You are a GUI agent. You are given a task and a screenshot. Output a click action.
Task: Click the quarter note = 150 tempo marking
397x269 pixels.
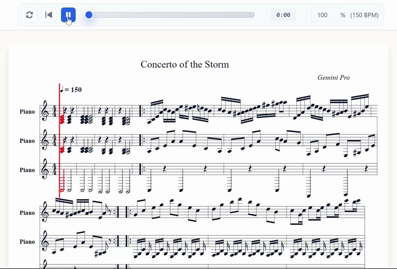pyautogui.click(x=71, y=90)
